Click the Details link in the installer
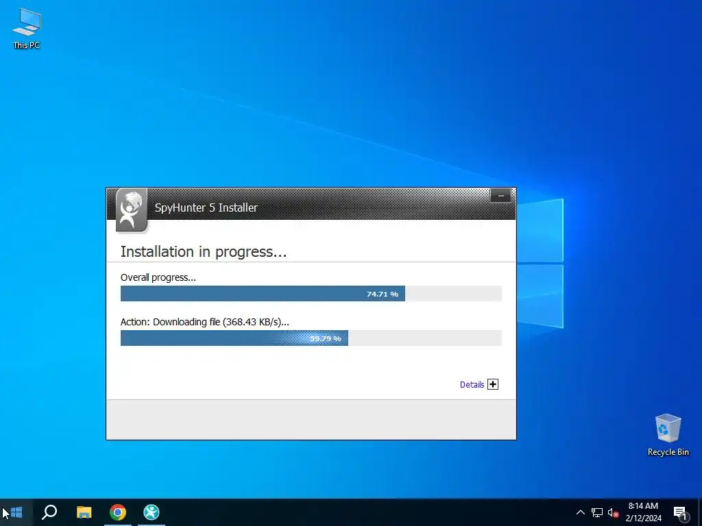Viewport: 702px width, 526px height. point(472,385)
